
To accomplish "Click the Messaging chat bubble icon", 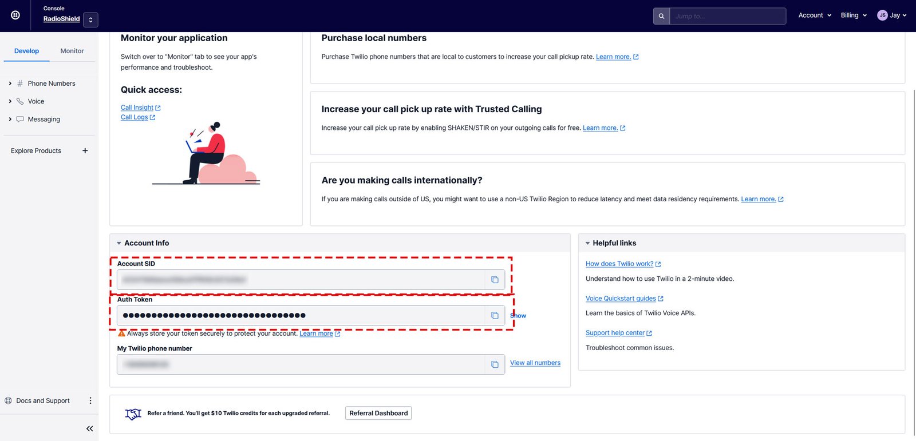I will [x=20, y=119].
